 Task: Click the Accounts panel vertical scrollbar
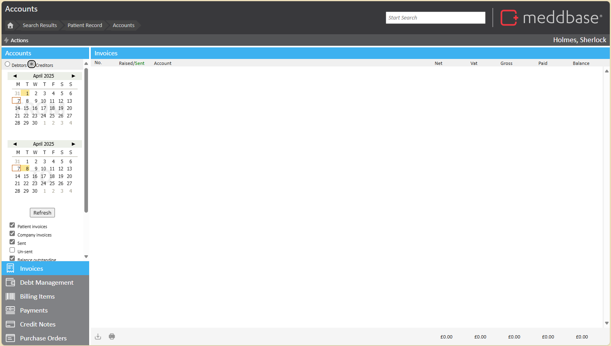[x=86, y=139]
